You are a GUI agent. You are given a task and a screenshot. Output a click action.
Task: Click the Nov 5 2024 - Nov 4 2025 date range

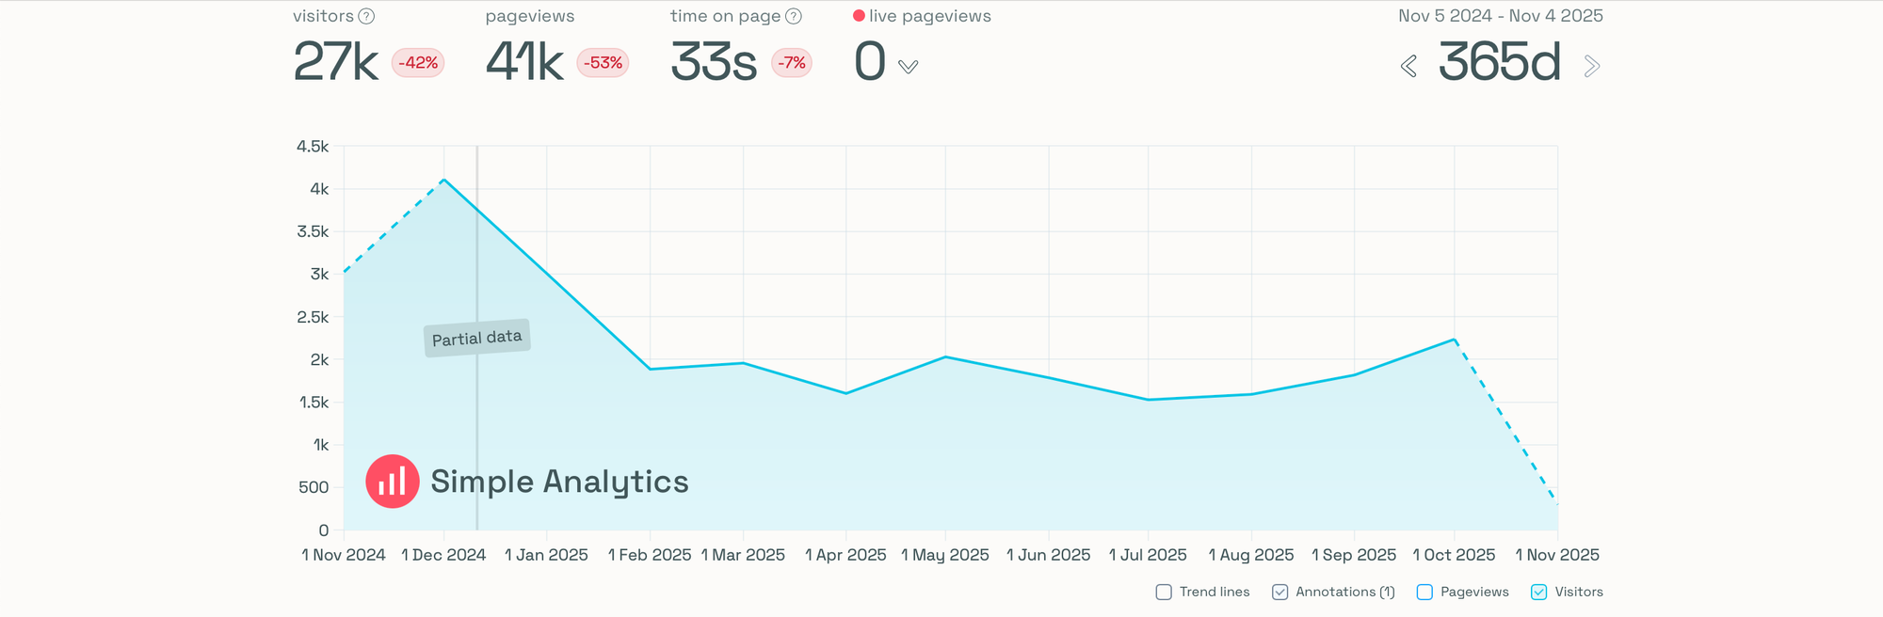1500,16
